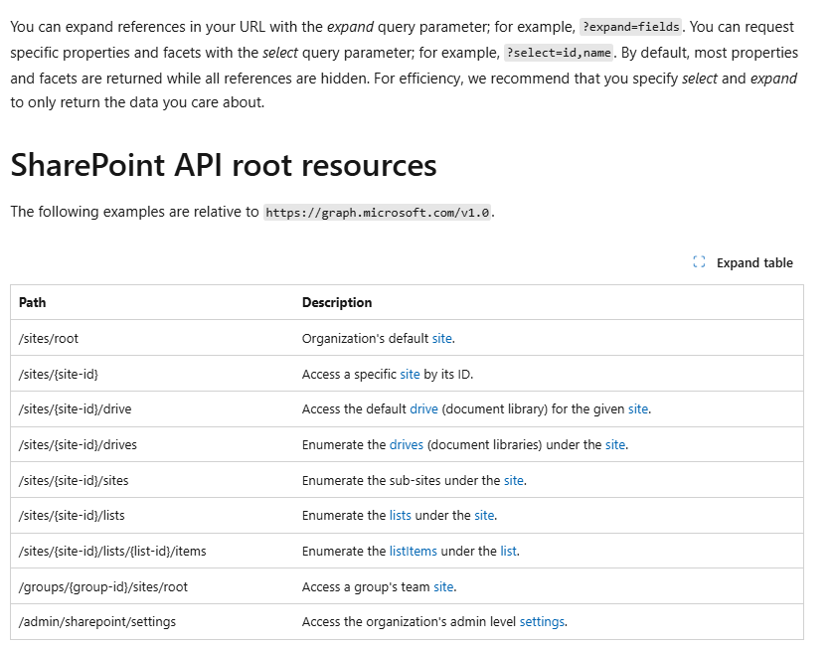Image resolution: width=832 pixels, height=648 pixels.
Task: Open the drive link in default drive row
Action: [424, 409]
